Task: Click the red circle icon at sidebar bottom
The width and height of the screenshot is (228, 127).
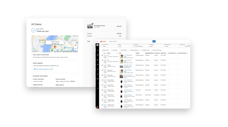Action: (98, 107)
